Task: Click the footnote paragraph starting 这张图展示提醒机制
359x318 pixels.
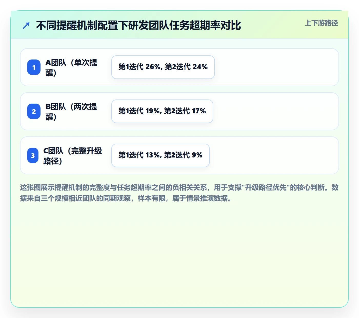Action: point(179,193)
